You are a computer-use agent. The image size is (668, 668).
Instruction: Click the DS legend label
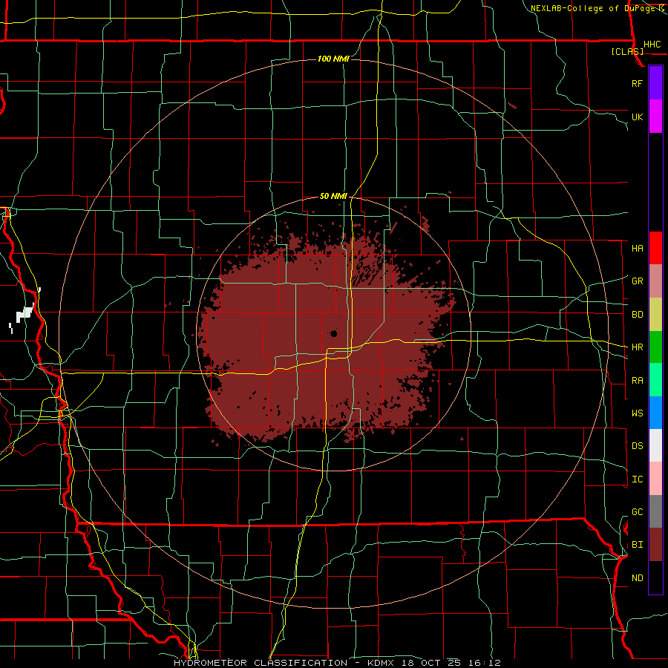point(638,446)
